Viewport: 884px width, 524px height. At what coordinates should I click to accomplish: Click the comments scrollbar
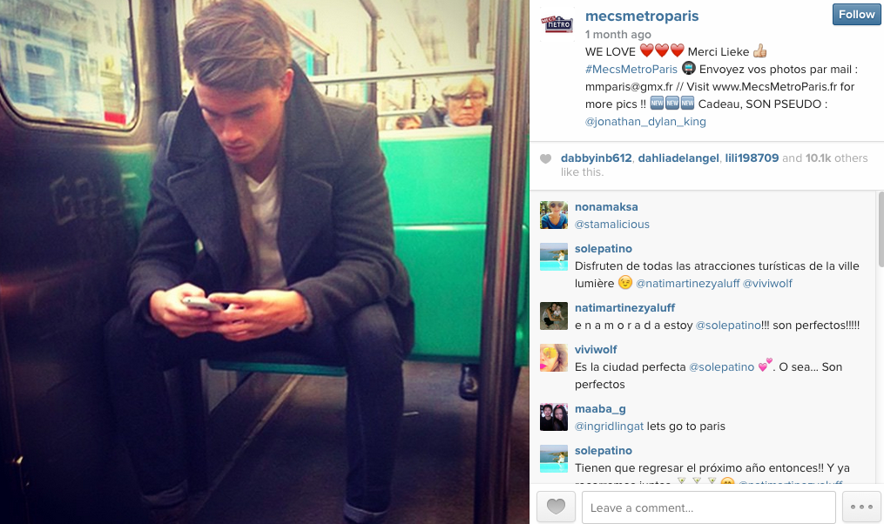click(881, 229)
